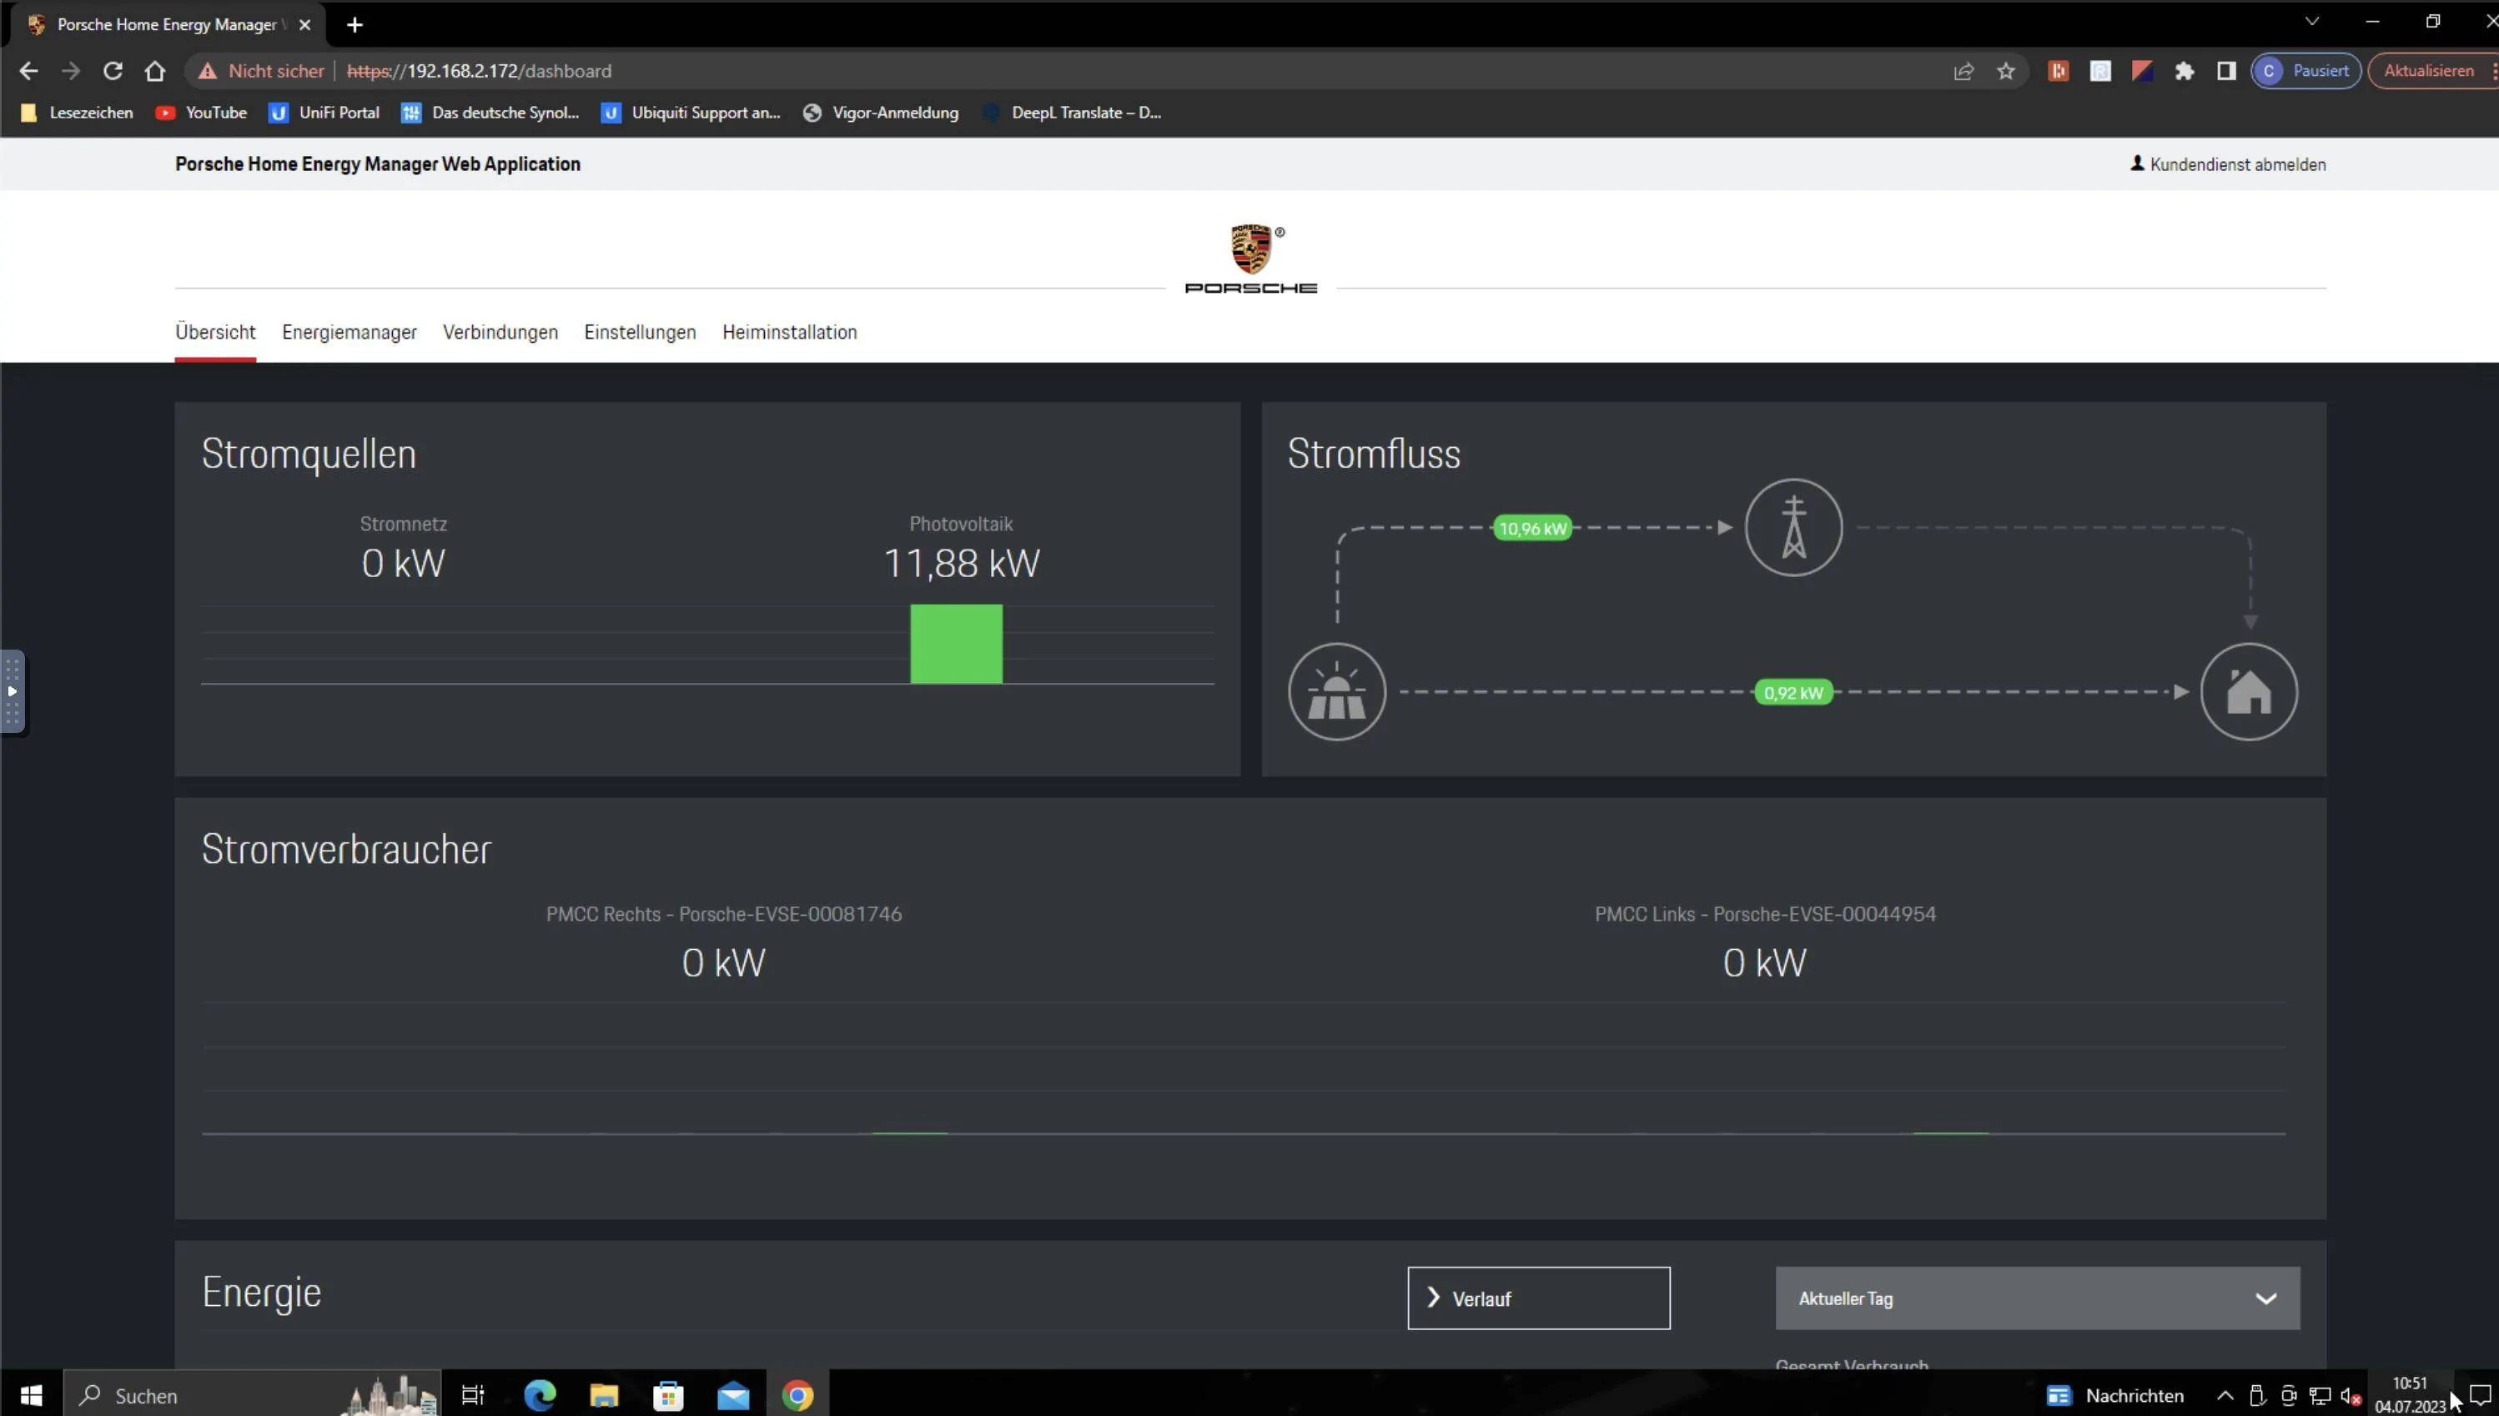Open the Vigor-Anmeldung bookmark
Screen dimensions: 2499x1416
pyautogui.click(x=880, y=113)
